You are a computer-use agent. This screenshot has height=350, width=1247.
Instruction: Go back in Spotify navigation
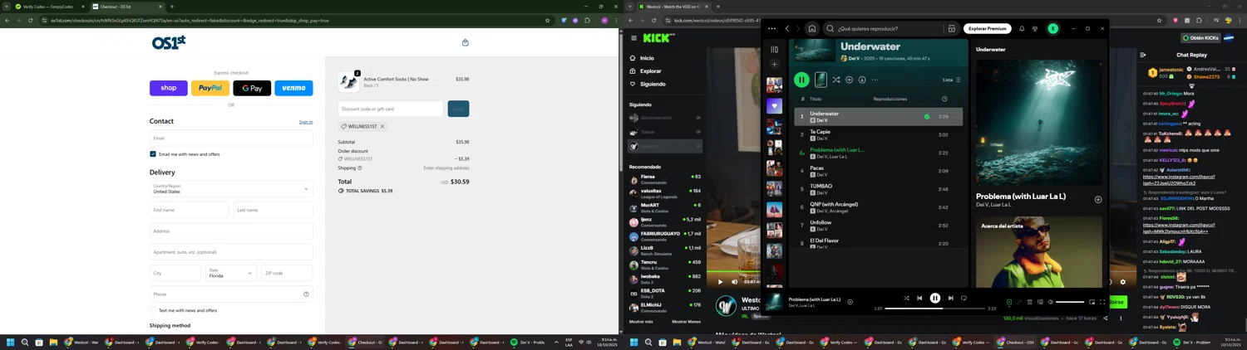coord(787,28)
